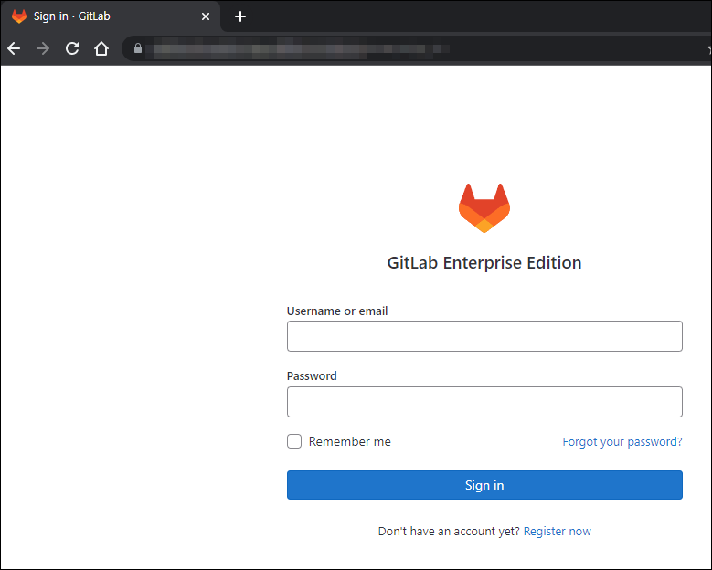Close the Sign in · GitLab tab

pyautogui.click(x=206, y=16)
